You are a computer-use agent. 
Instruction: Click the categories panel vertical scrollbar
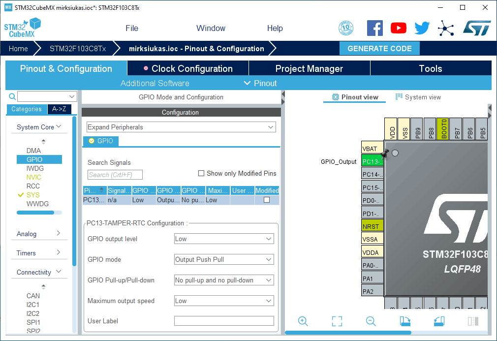point(74,191)
